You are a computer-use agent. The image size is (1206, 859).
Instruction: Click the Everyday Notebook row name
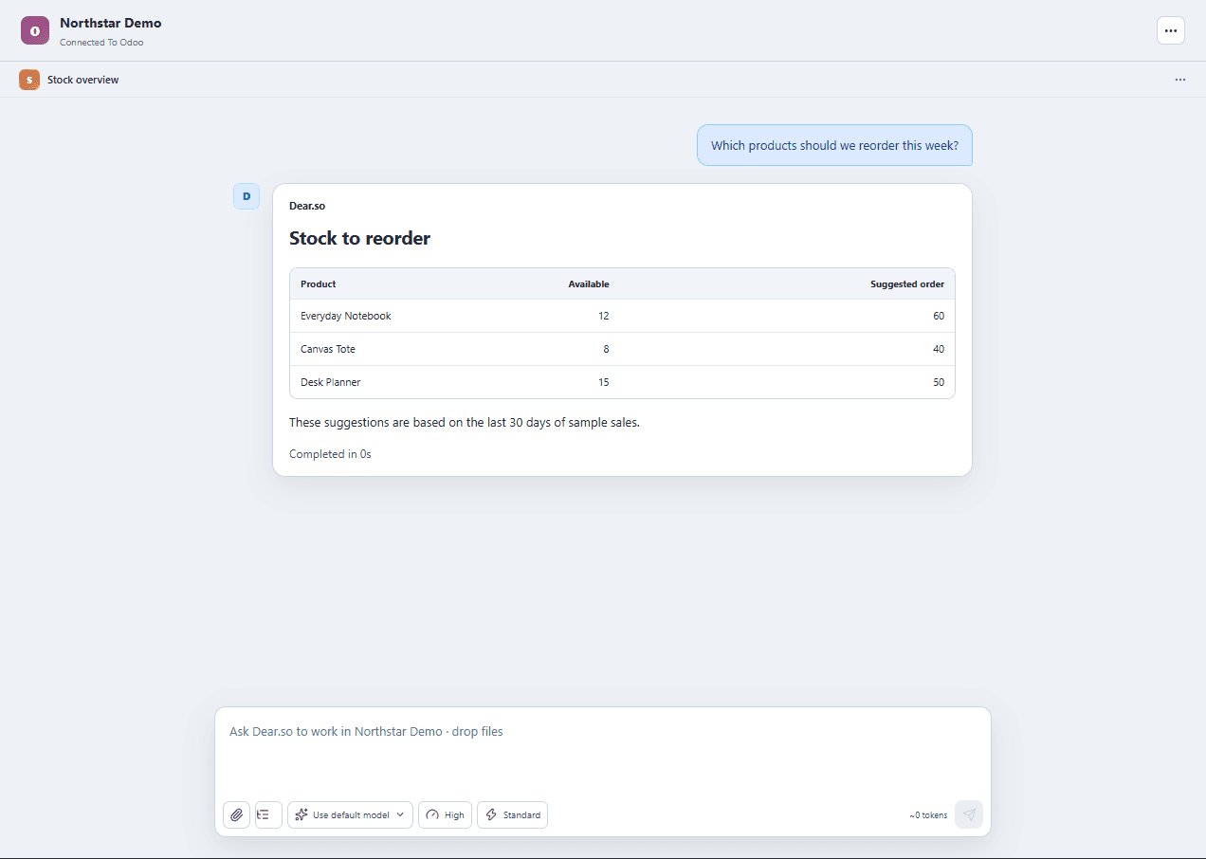coord(346,316)
